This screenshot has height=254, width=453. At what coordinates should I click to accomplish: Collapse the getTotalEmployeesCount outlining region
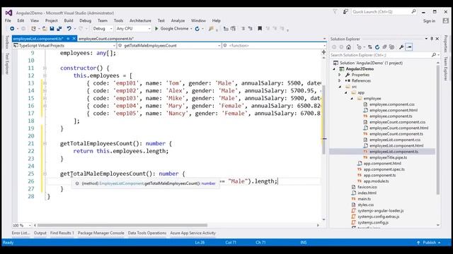click(45, 143)
